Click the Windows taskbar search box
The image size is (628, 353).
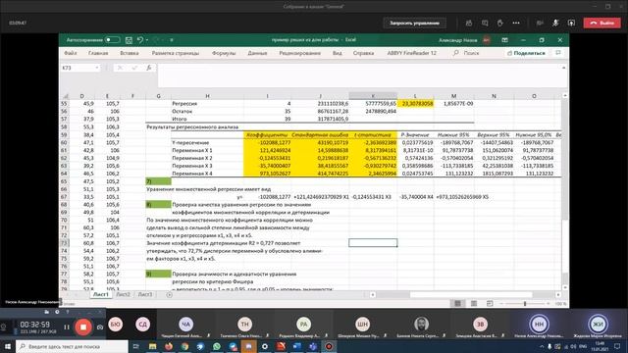point(72,346)
